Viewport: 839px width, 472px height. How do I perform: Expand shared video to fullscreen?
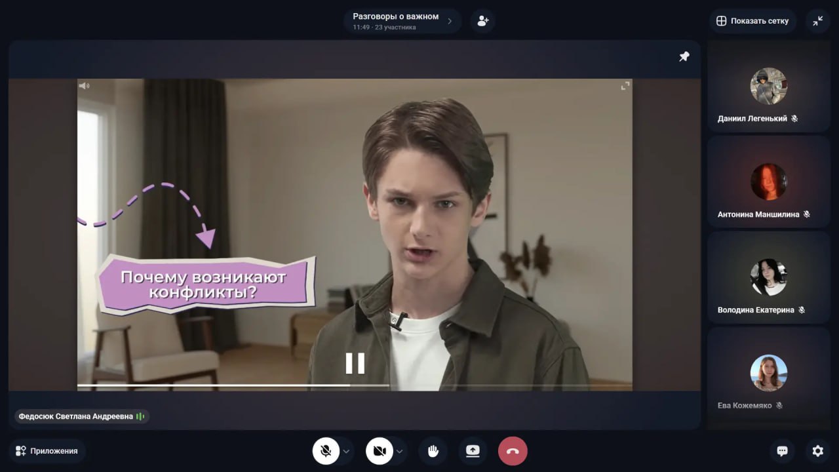click(x=625, y=86)
